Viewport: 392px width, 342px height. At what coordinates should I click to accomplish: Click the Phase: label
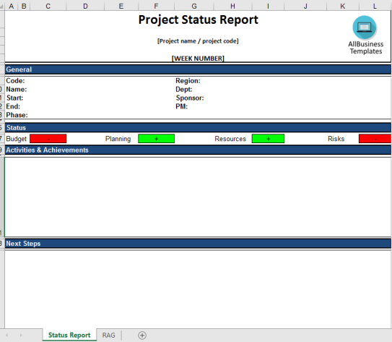(17, 115)
